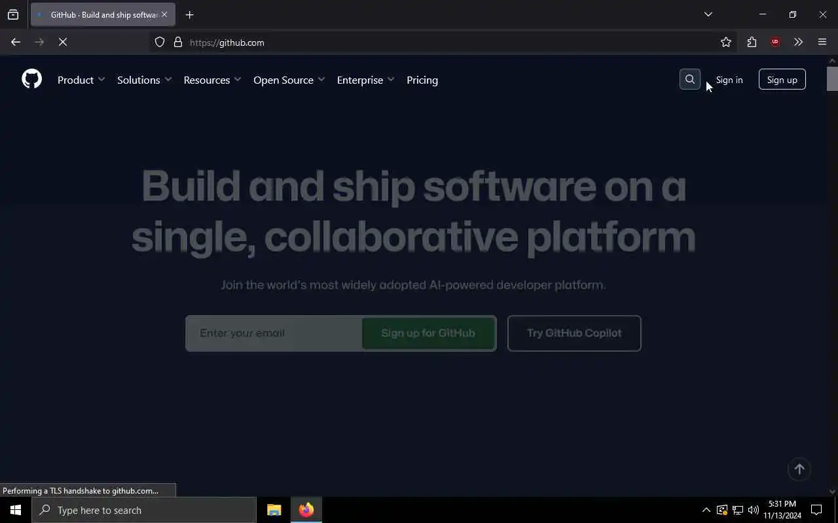
Task: Stop loading the page with X button
Action: click(x=63, y=42)
